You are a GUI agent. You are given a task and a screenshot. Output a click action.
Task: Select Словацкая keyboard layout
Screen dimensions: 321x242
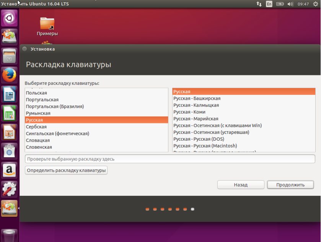(96, 140)
